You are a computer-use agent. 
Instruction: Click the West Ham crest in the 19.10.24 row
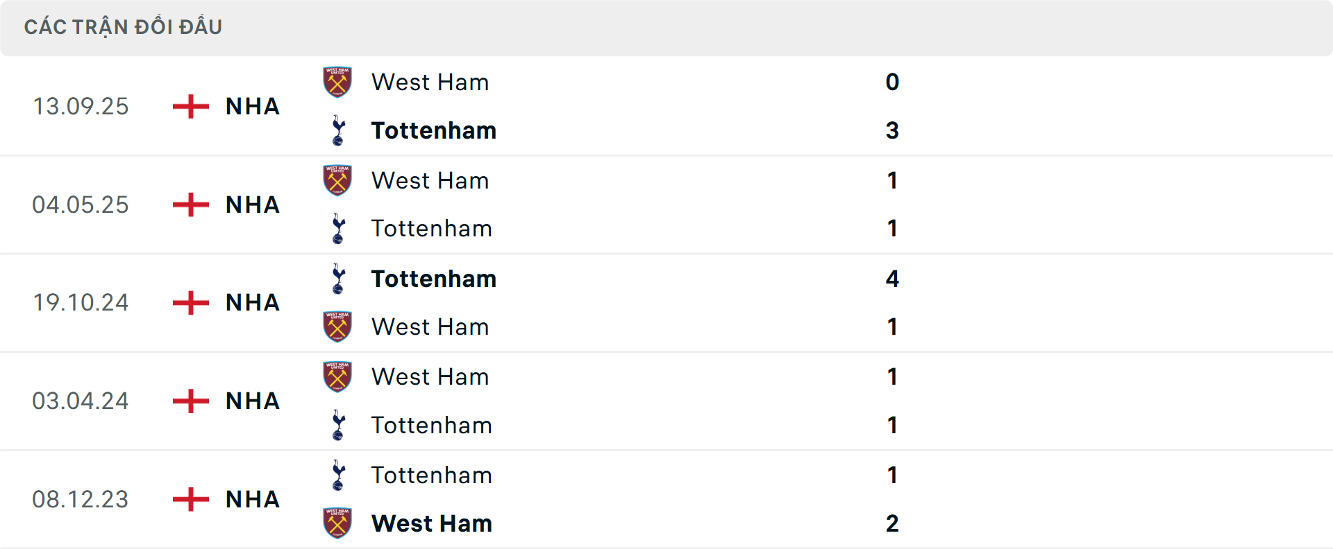click(x=337, y=326)
